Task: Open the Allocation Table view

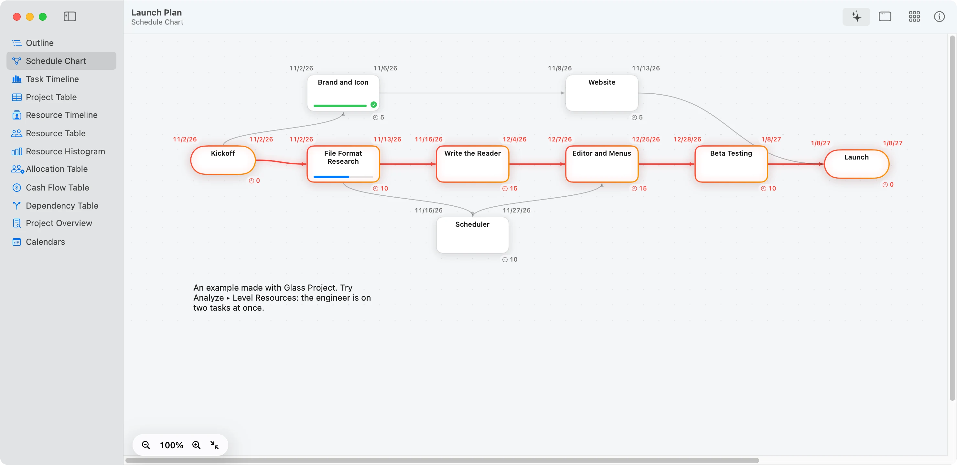Action: (61, 169)
